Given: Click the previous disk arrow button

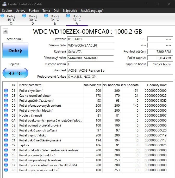Looking at the screenshot, I should tap(5, 31).
